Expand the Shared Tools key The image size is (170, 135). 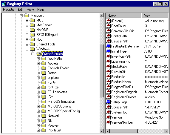pos(27,44)
